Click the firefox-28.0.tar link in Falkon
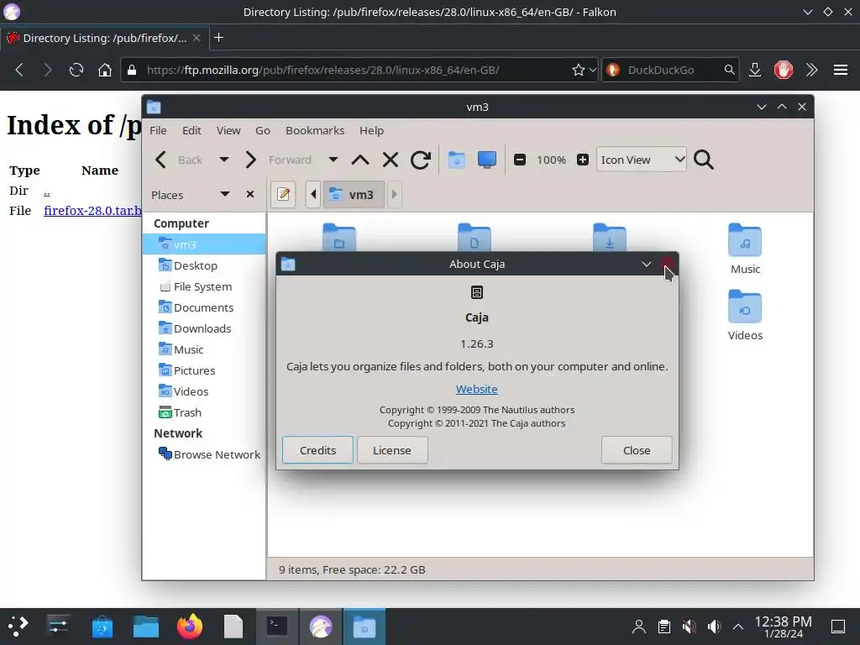 92,211
